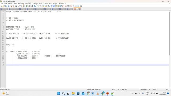This screenshot has width=171, height=96.
Task: Open VLC media player from taskbar
Action: (x=98, y=93)
